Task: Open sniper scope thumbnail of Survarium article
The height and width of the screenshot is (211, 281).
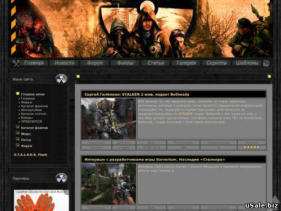Action: 108,184
